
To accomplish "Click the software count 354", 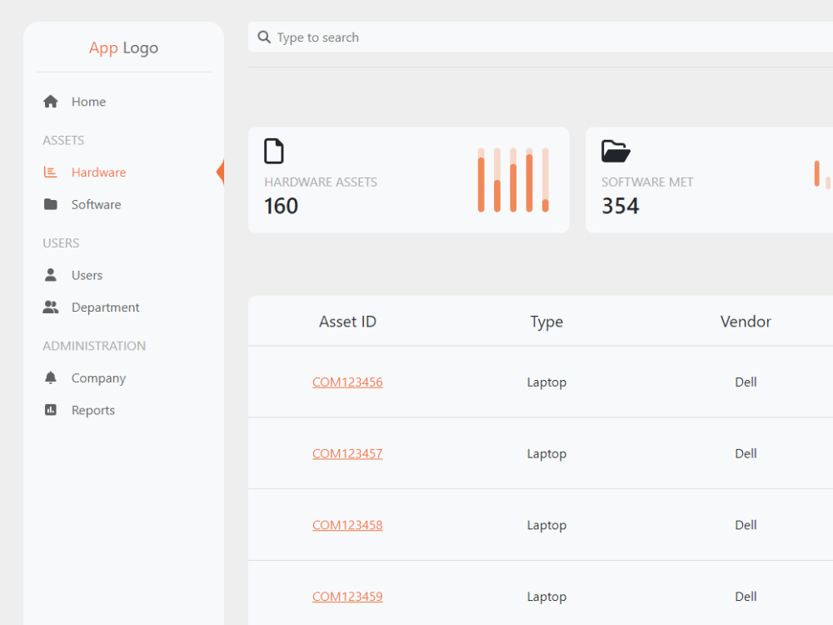I will [620, 206].
